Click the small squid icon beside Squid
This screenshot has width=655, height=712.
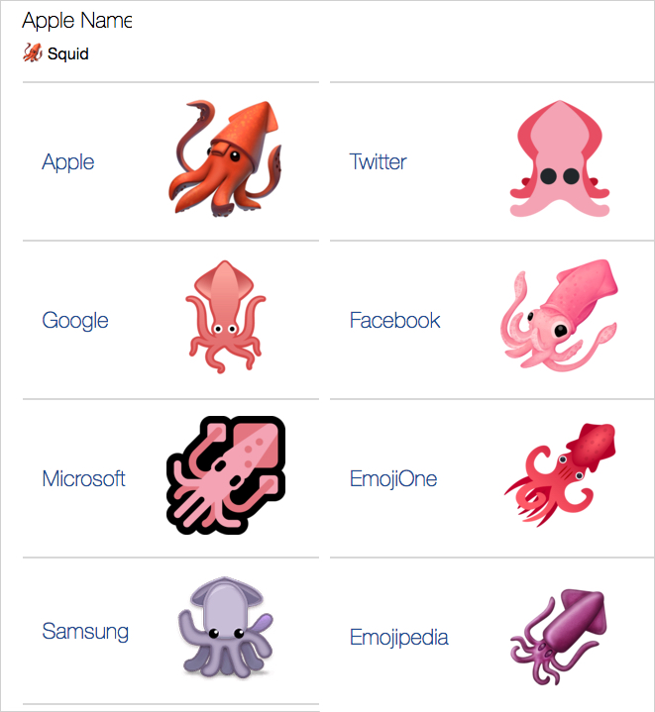pos(33,52)
